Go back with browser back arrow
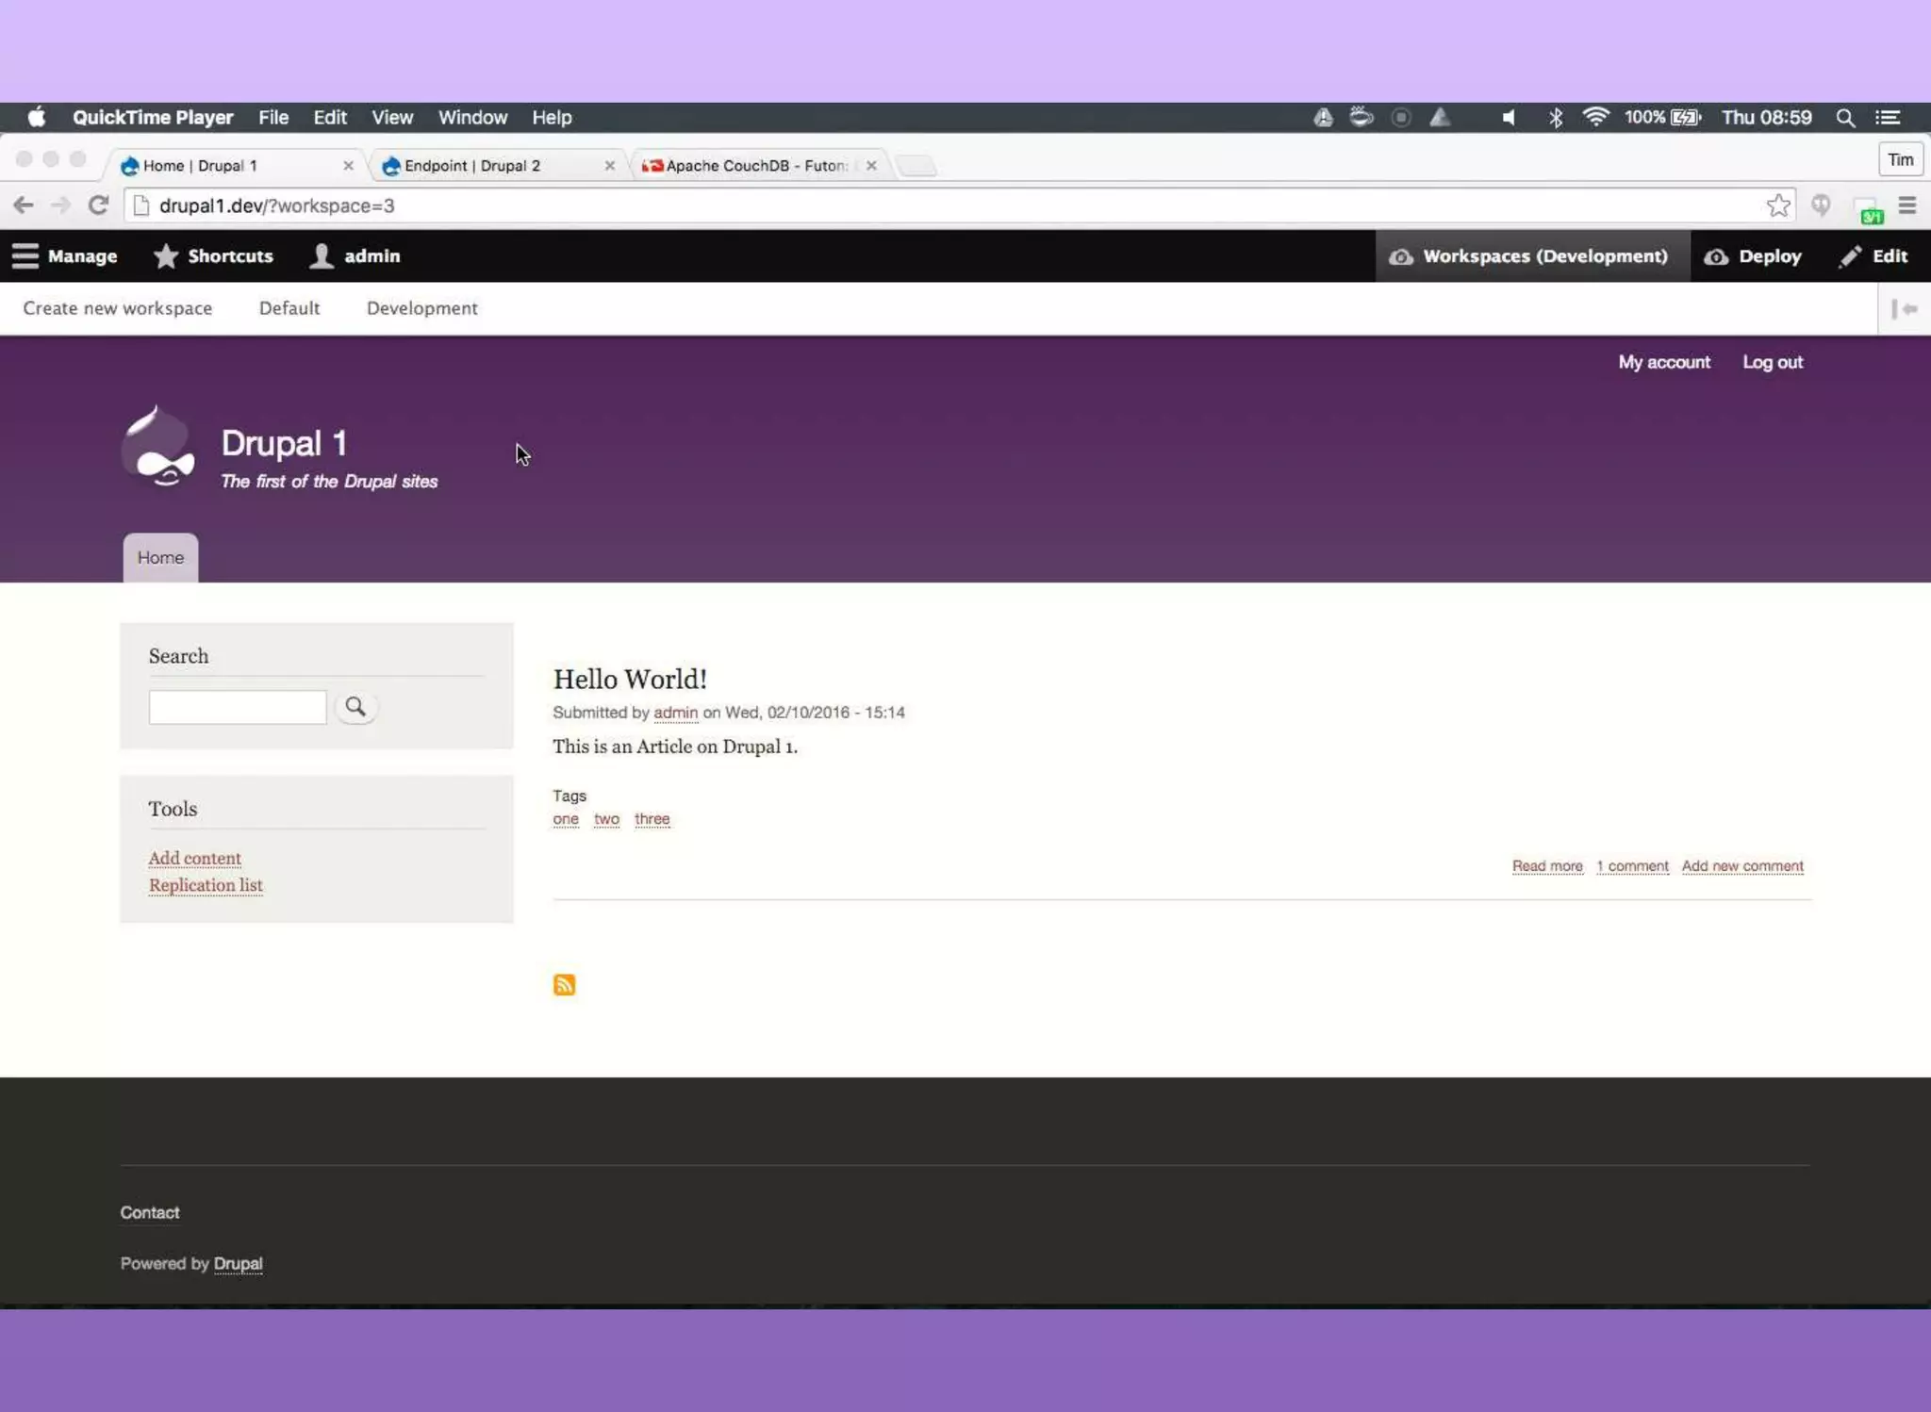Viewport: 1931px width, 1412px height. click(x=24, y=205)
